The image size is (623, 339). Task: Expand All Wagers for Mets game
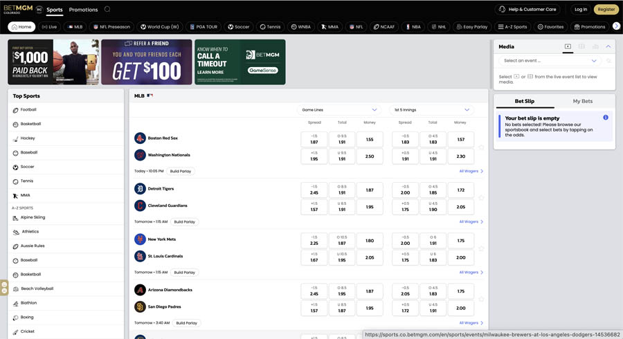coord(471,273)
